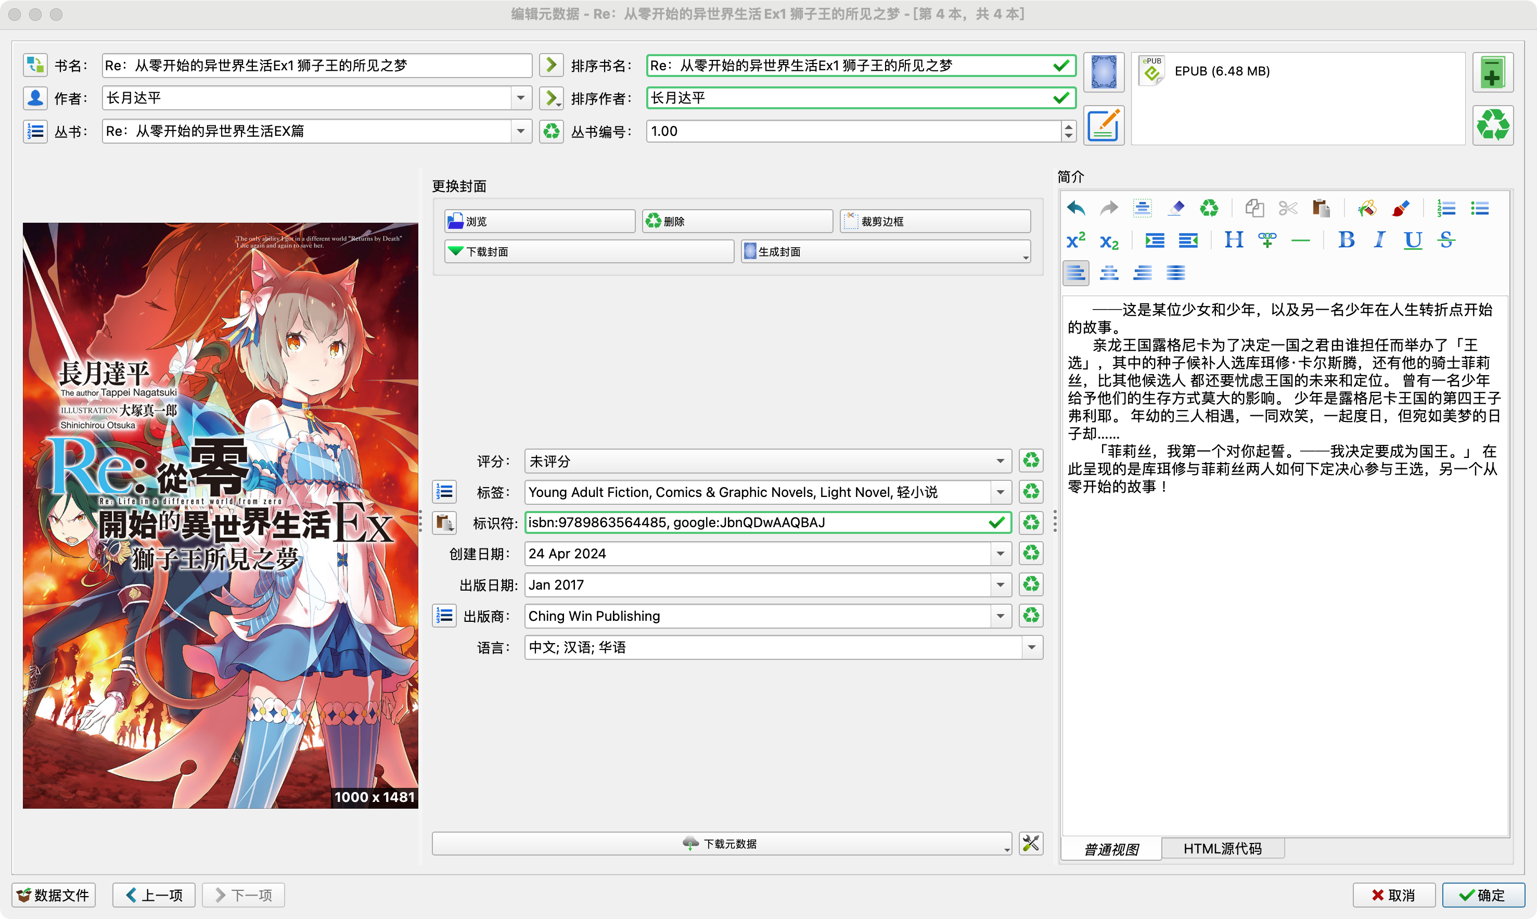1537x919 pixels.
Task: Clear the rating with recycle icon
Action: click(1031, 461)
